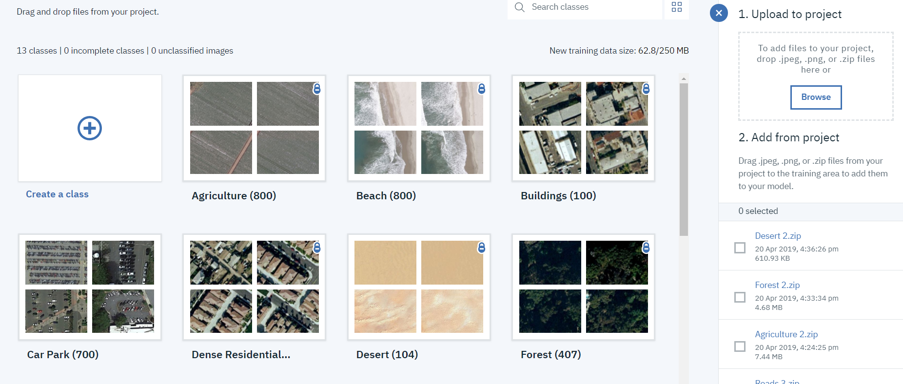Screen dimensions: 903x384
Task: Open the Desert (104) class card
Action: [x=419, y=287]
